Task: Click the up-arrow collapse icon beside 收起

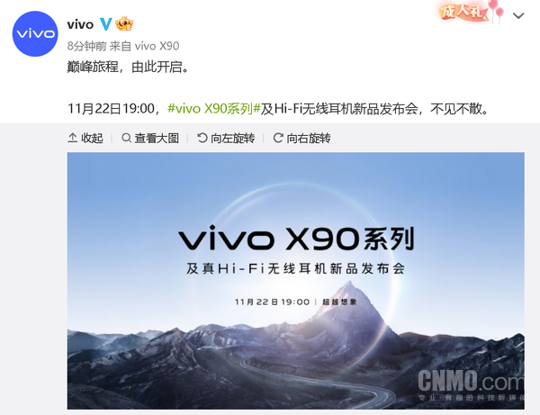Action: [x=72, y=138]
